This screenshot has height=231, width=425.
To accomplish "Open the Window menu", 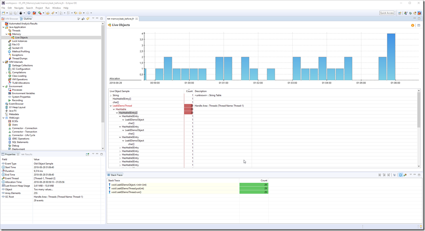I will click(x=56, y=8).
